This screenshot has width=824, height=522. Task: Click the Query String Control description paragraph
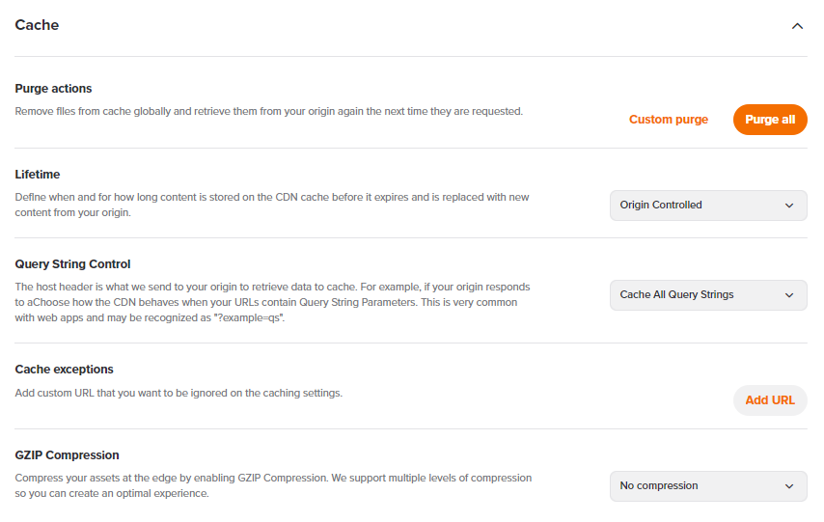272,302
